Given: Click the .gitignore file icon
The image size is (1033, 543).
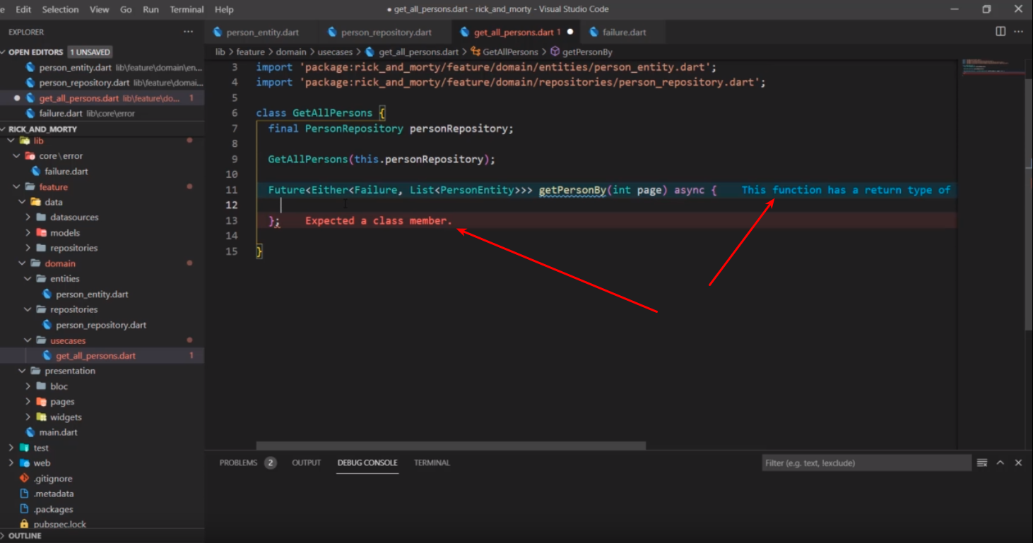Looking at the screenshot, I should 25,478.
